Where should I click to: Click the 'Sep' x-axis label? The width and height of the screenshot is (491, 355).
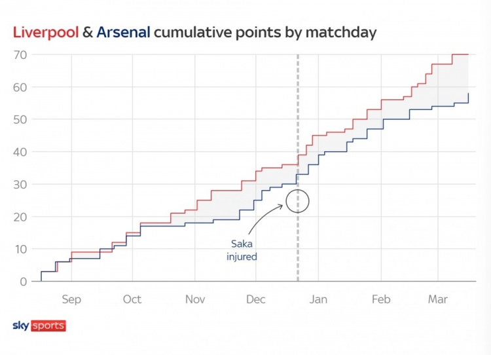coord(71,299)
